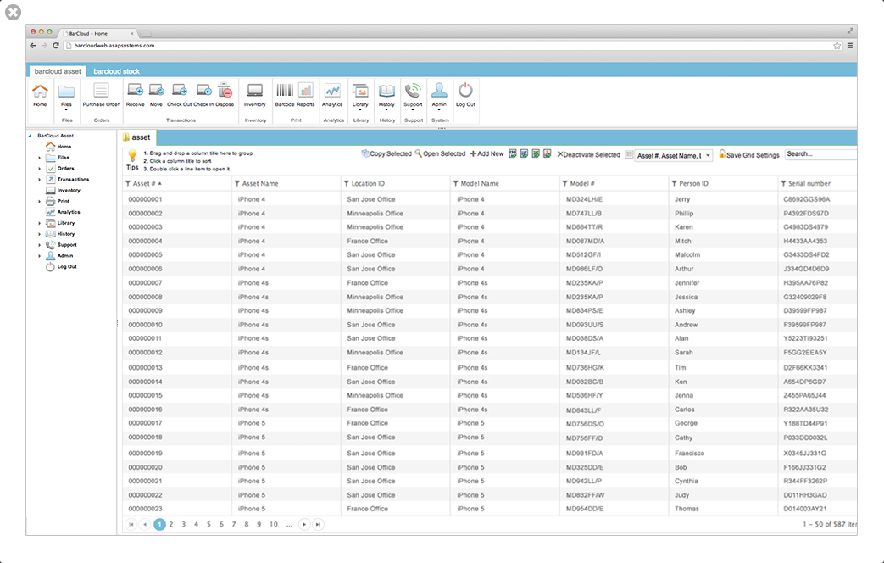Expand the Files node in sidebar
Screen dimensions: 884x563
click(x=40, y=158)
